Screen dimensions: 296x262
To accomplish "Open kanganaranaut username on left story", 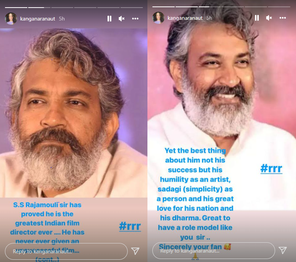I will pos(38,19).
